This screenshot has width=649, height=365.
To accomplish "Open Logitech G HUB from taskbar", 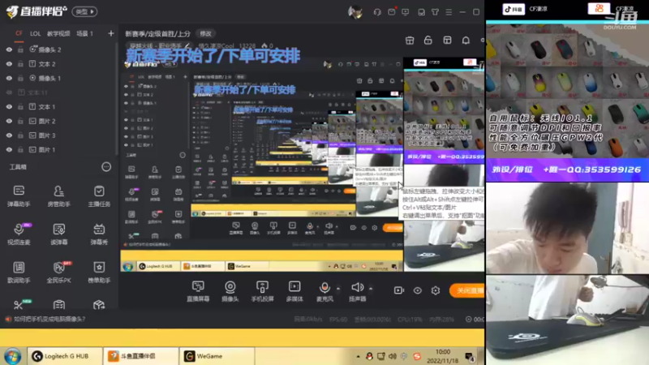I will click(x=66, y=356).
